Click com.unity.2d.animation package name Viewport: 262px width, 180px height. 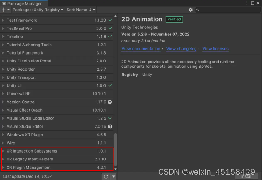[144, 41]
